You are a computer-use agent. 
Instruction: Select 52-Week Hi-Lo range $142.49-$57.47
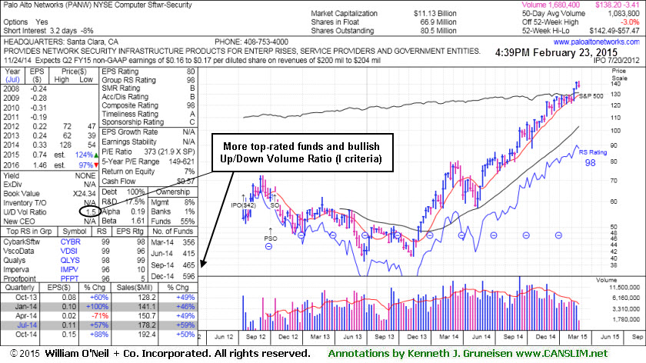614,31
